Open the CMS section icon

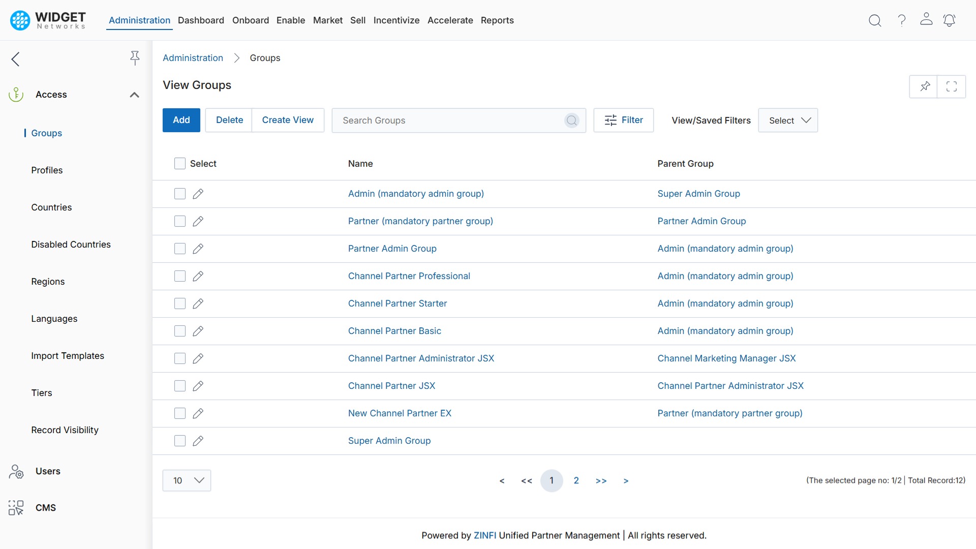pyautogui.click(x=16, y=507)
